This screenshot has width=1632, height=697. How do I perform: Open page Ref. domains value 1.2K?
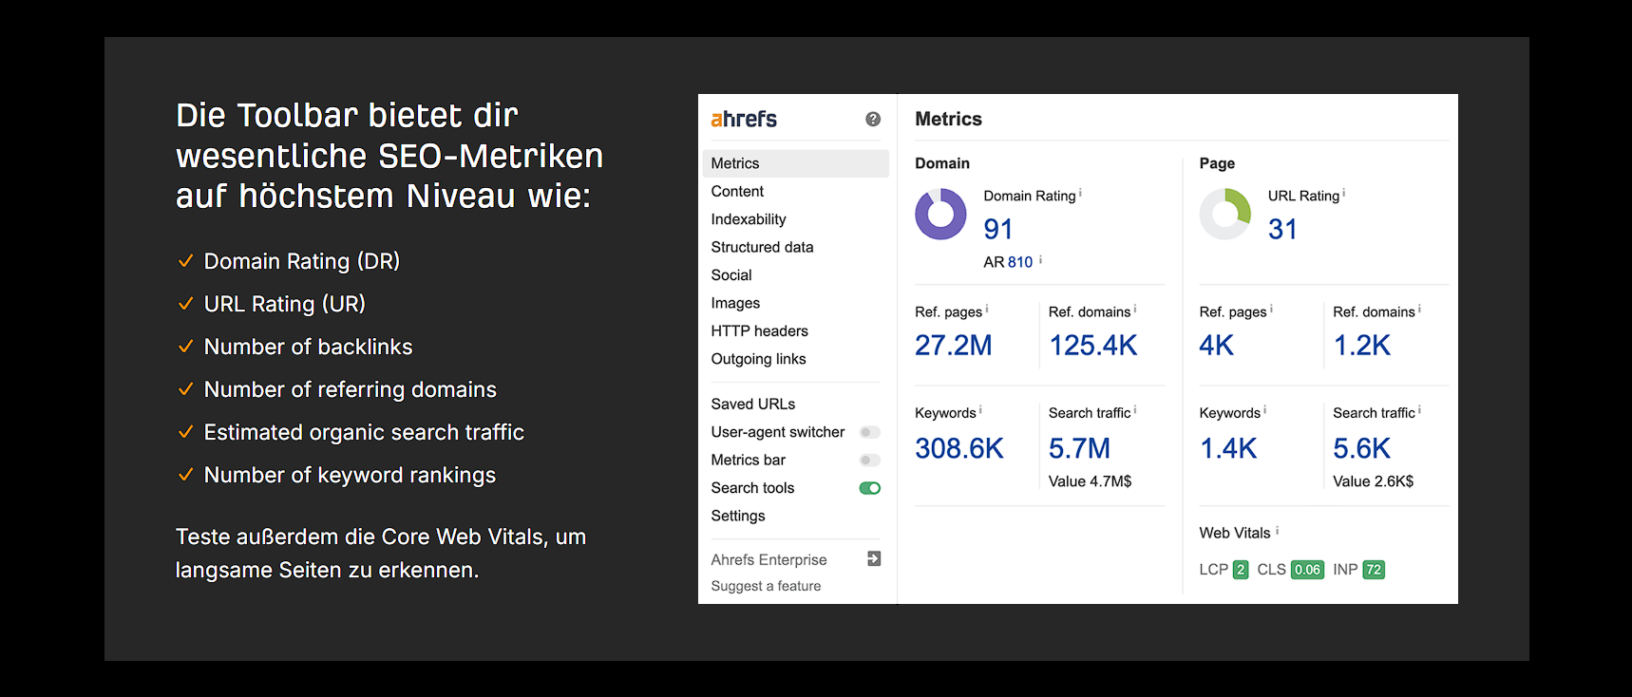(1361, 345)
